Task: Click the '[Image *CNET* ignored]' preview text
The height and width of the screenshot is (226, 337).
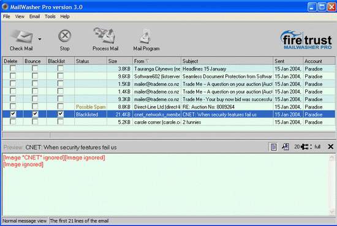Action: pyautogui.click(x=34, y=157)
